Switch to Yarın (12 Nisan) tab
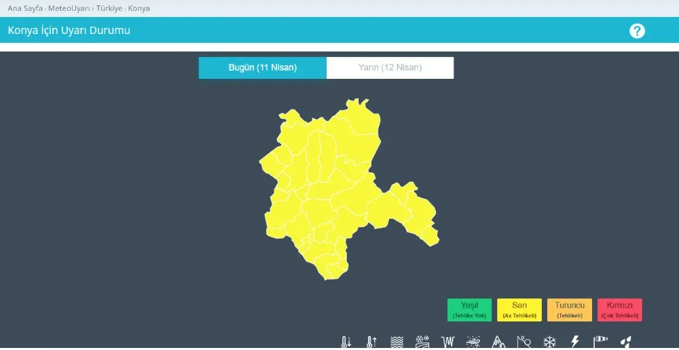Viewport: 679px width, 350px height. 390,68
